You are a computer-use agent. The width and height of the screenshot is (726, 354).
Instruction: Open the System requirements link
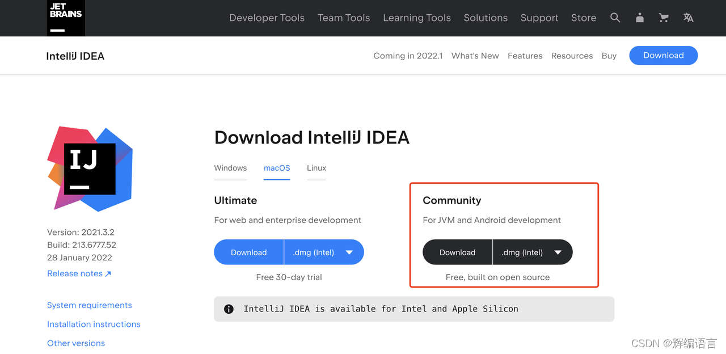pyautogui.click(x=90, y=305)
